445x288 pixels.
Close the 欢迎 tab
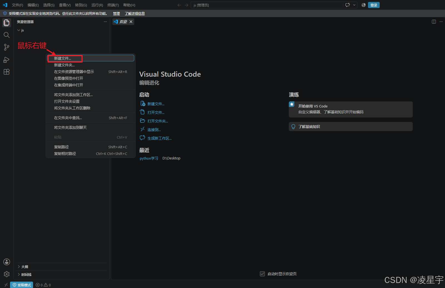point(131,22)
